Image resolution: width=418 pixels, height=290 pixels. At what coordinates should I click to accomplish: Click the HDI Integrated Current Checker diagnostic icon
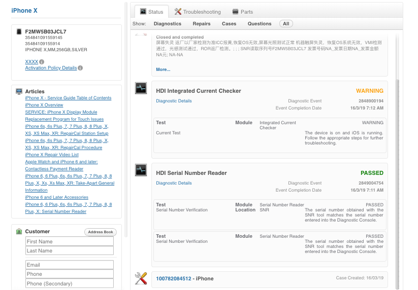(x=141, y=88)
